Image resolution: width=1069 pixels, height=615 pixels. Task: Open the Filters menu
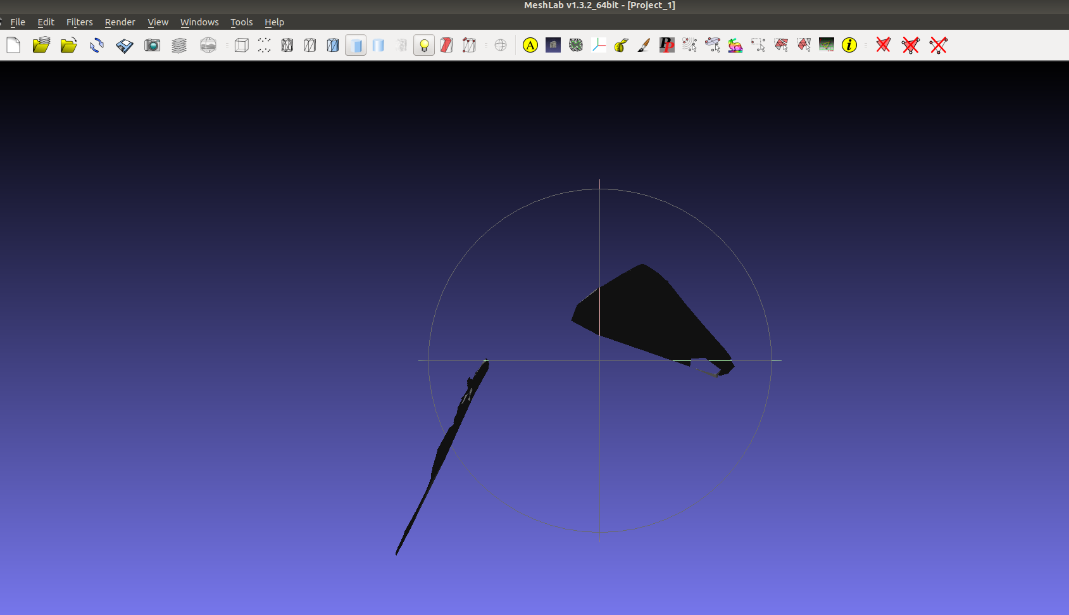pos(79,22)
